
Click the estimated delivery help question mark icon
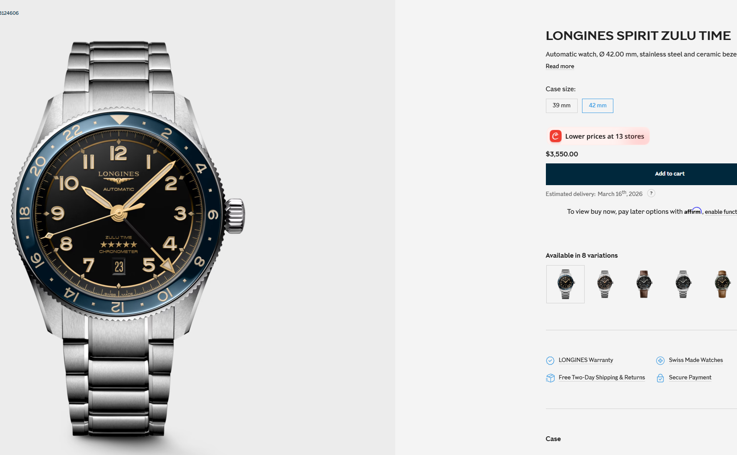651,193
